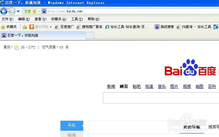Screen dimensions: 219x137
Task: Click the Baidu 百度 logo
Action: pyautogui.click(x=190, y=68)
